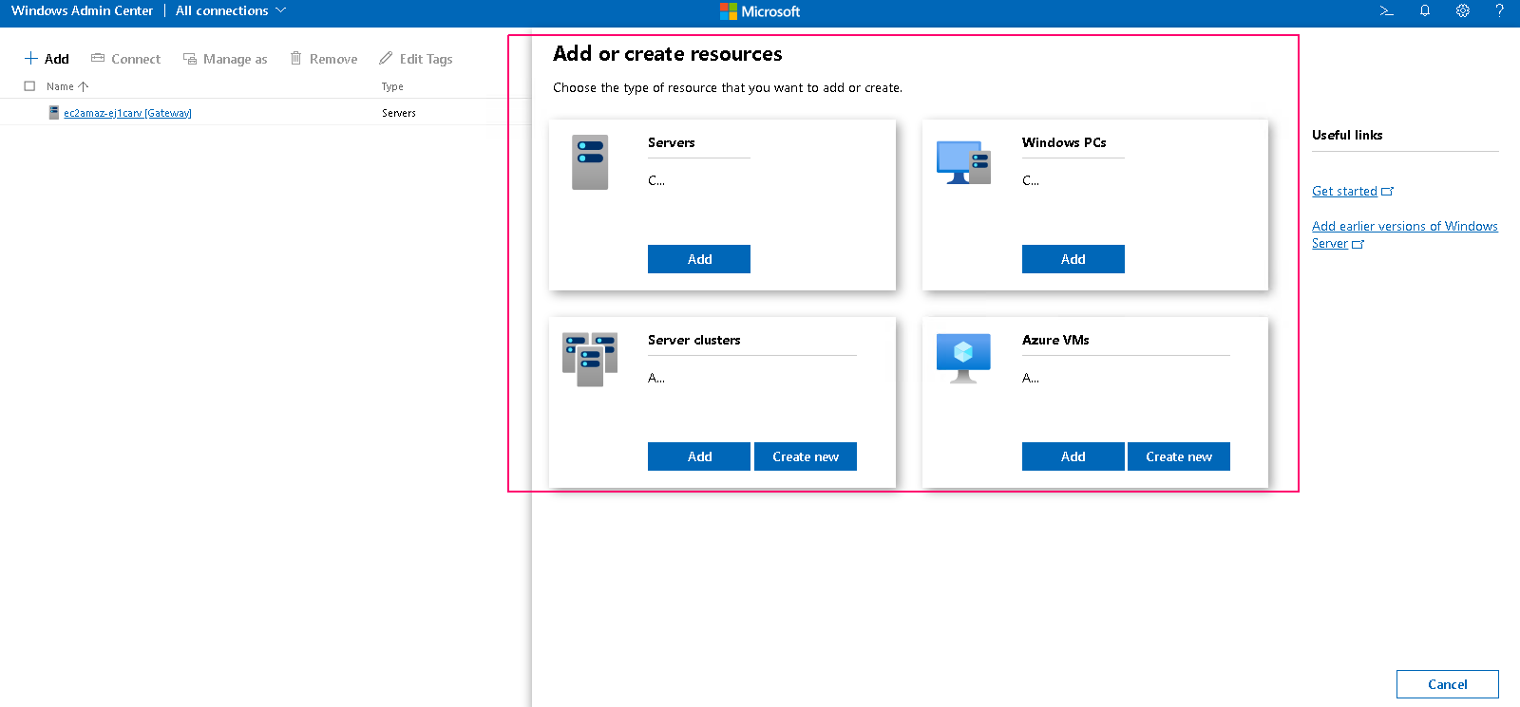Click the Windows PCs card icon
This screenshot has width=1520, height=707.
click(x=963, y=162)
